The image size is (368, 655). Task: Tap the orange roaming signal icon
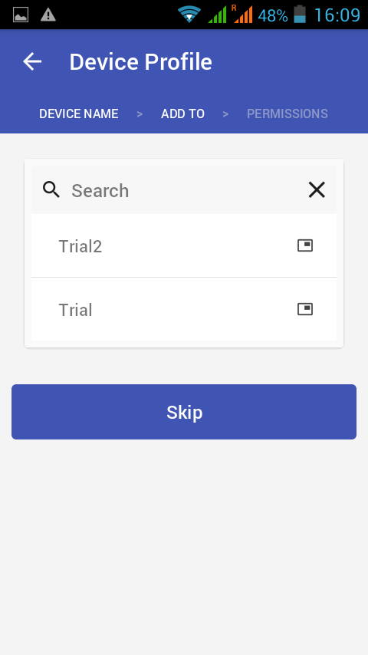pos(243,15)
